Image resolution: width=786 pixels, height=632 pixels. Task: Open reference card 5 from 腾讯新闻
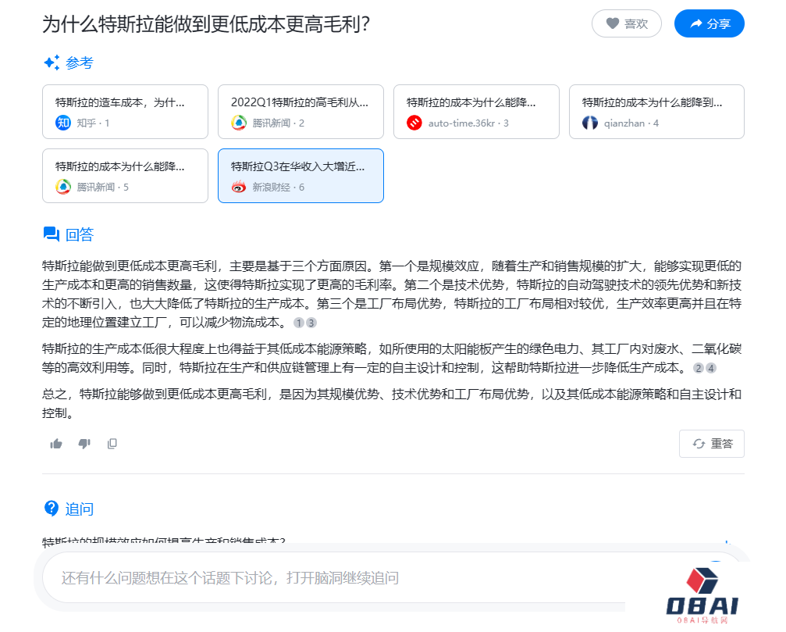pos(125,176)
